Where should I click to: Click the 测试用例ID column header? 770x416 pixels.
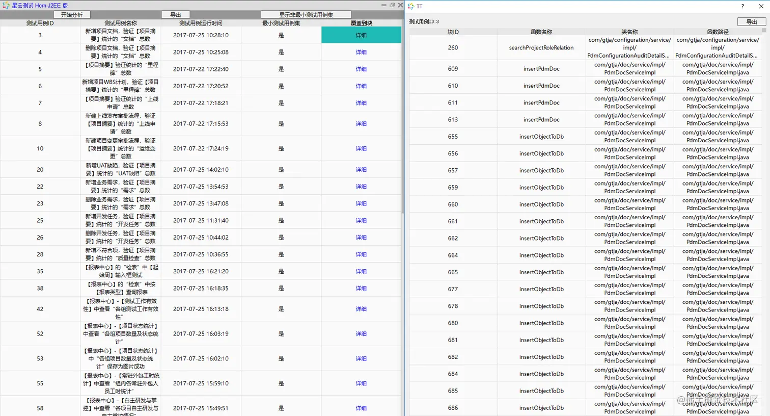point(40,23)
